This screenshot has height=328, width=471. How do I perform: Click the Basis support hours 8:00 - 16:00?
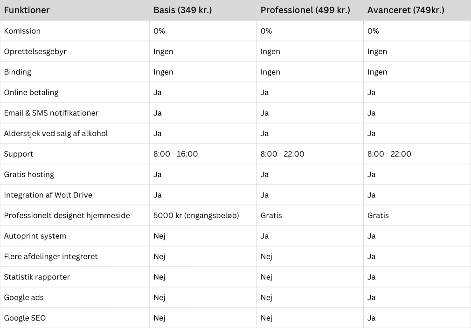click(175, 154)
